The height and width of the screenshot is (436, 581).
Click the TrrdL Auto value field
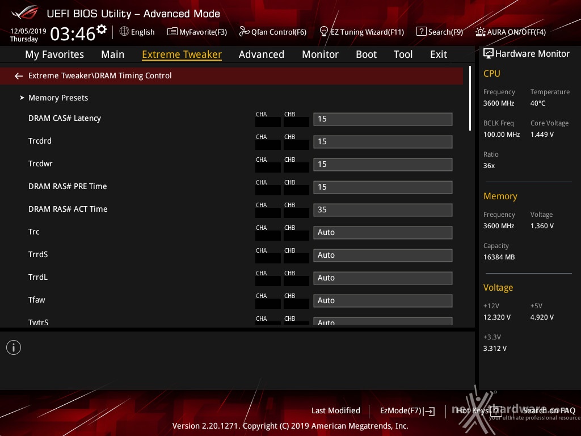click(x=383, y=278)
